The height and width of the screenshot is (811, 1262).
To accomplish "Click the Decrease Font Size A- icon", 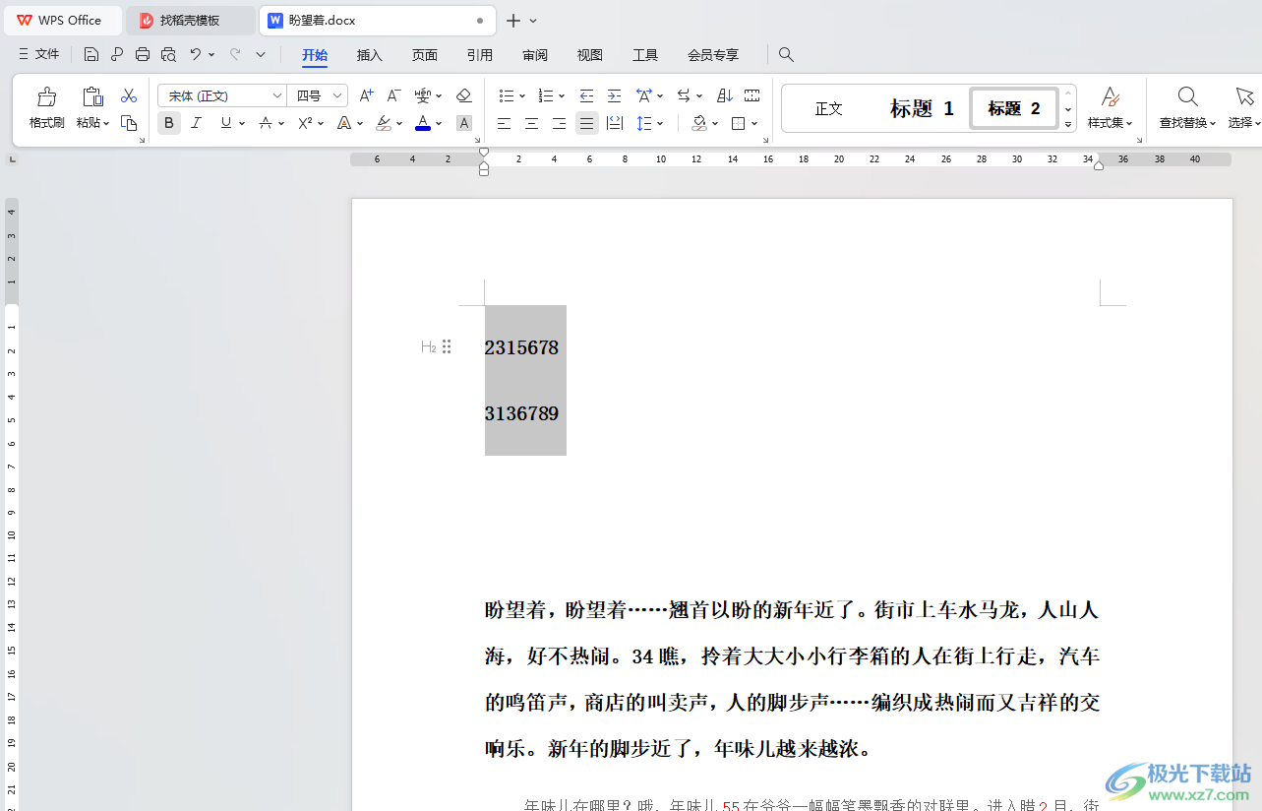I will (393, 95).
